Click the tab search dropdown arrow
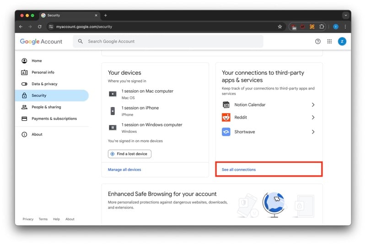 pos(346,16)
